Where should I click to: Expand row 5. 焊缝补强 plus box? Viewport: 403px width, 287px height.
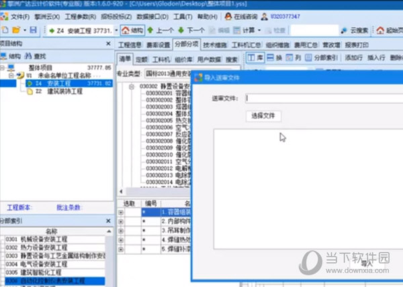click(121, 249)
